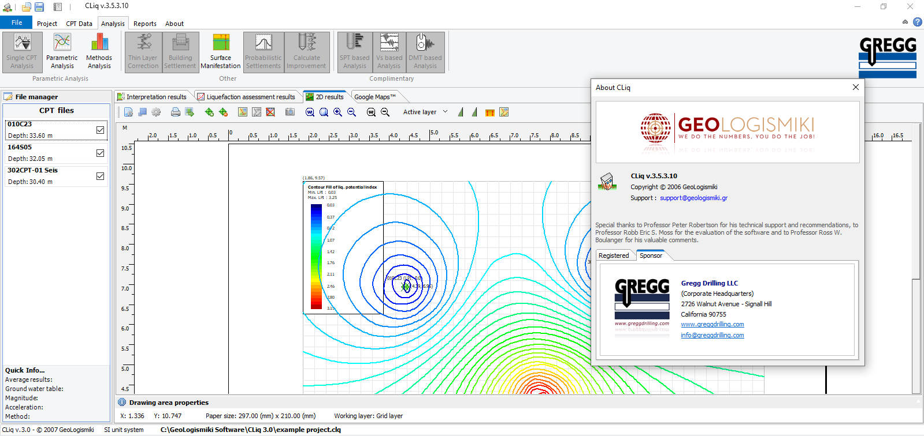Open Parametric Analysis tool

(x=62, y=51)
